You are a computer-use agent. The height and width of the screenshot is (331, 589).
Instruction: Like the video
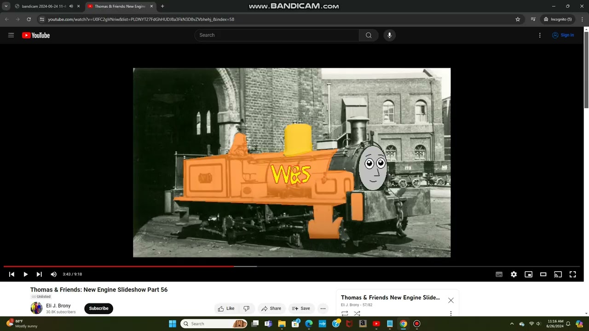coord(226,308)
